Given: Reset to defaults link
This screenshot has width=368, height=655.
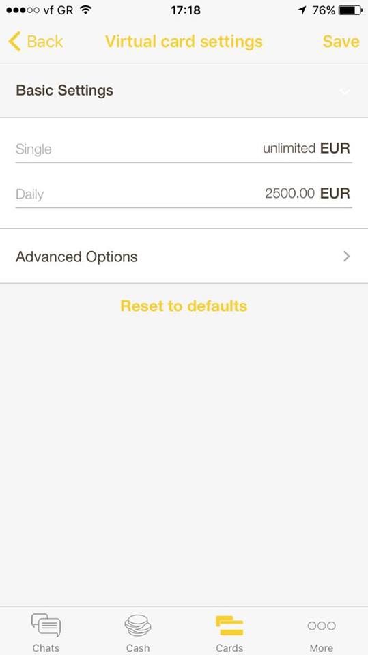Looking at the screenshot, I should 184,306.
